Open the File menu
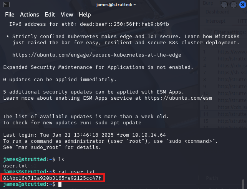 tap(10, 15)
